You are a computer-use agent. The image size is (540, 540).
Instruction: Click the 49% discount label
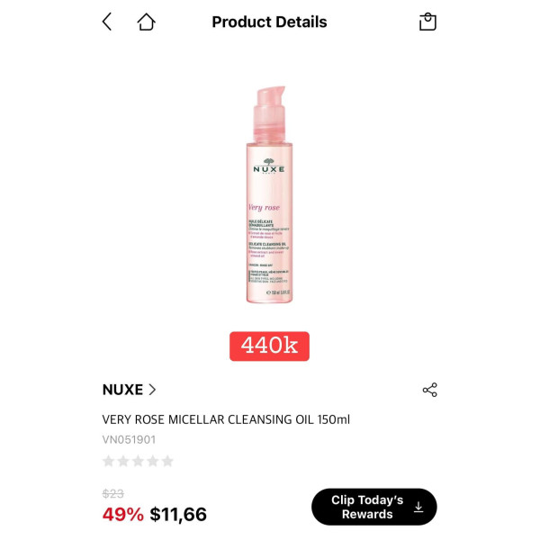click(x=123, y=514)
